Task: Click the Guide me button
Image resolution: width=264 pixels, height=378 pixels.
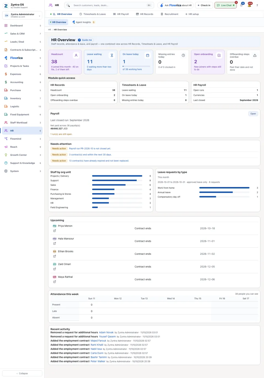Action: coord(85,40)
